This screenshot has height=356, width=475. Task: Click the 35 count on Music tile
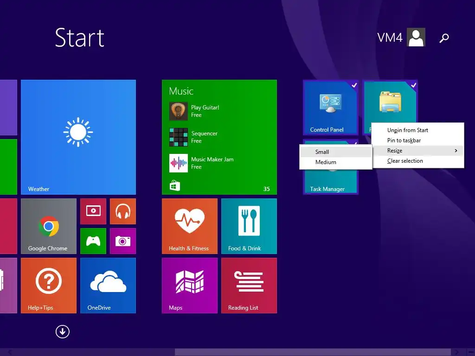[267, 189]
